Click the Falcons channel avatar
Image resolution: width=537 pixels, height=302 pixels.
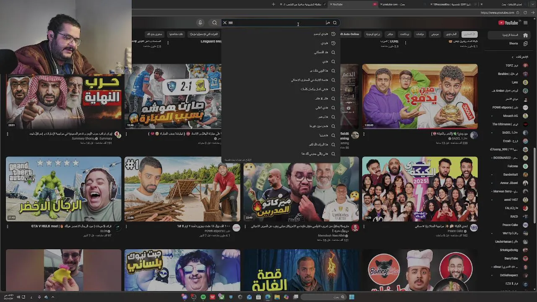(525, 166)
